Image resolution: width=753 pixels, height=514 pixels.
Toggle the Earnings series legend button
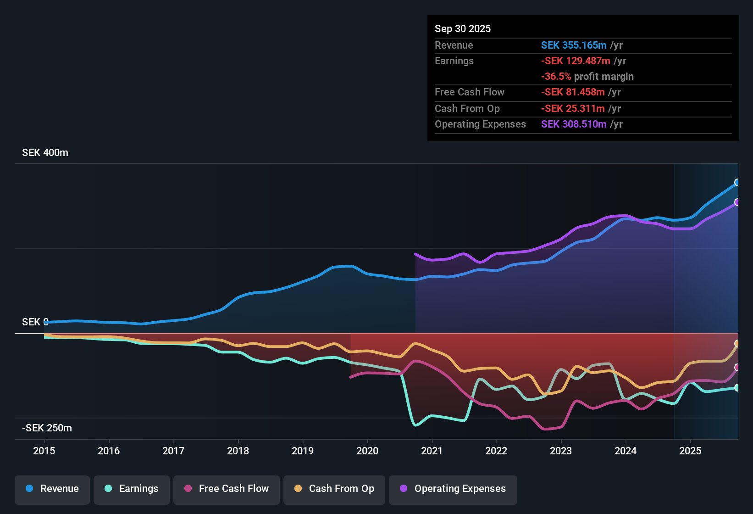(132, 489)
